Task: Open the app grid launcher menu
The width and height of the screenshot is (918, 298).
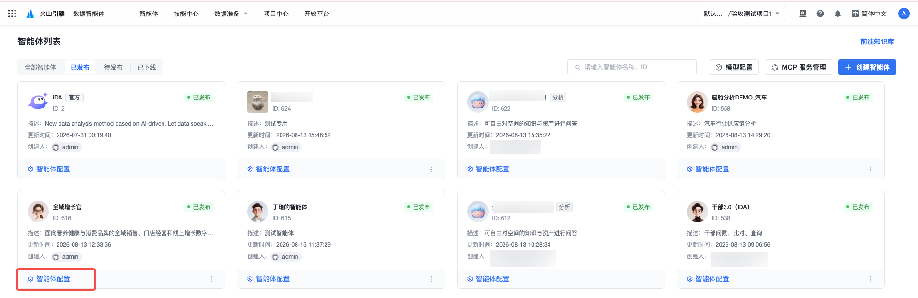Action: 12,14
